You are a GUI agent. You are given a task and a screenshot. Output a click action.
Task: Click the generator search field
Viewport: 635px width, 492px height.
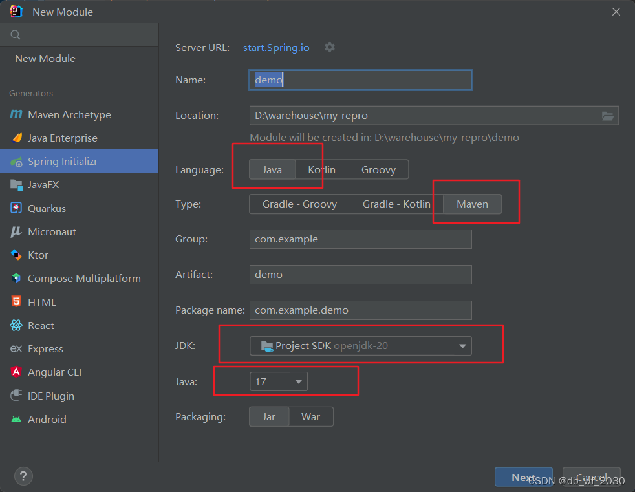[80, 35]
